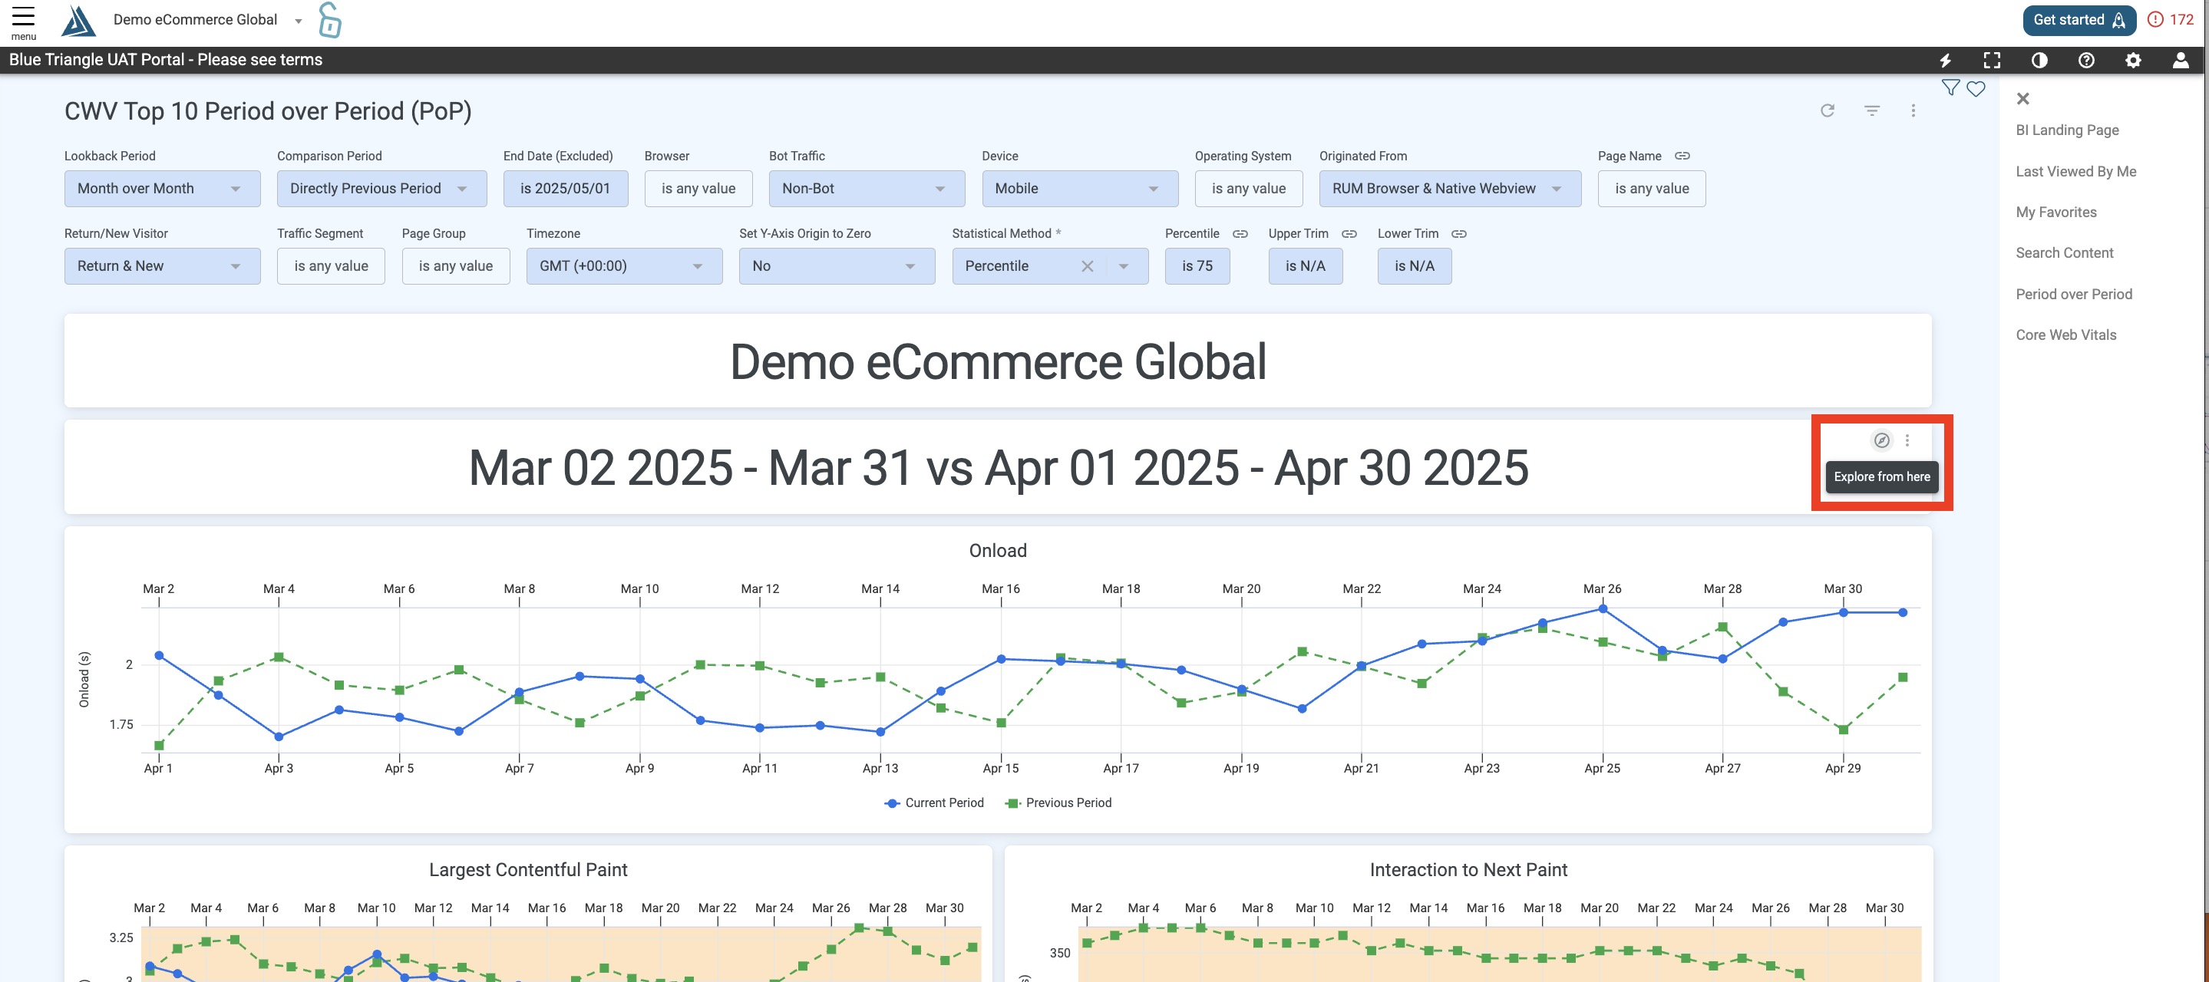
Task: Click the Browser is any value filter
Action: pyautogui.click(x=698, y=189)
